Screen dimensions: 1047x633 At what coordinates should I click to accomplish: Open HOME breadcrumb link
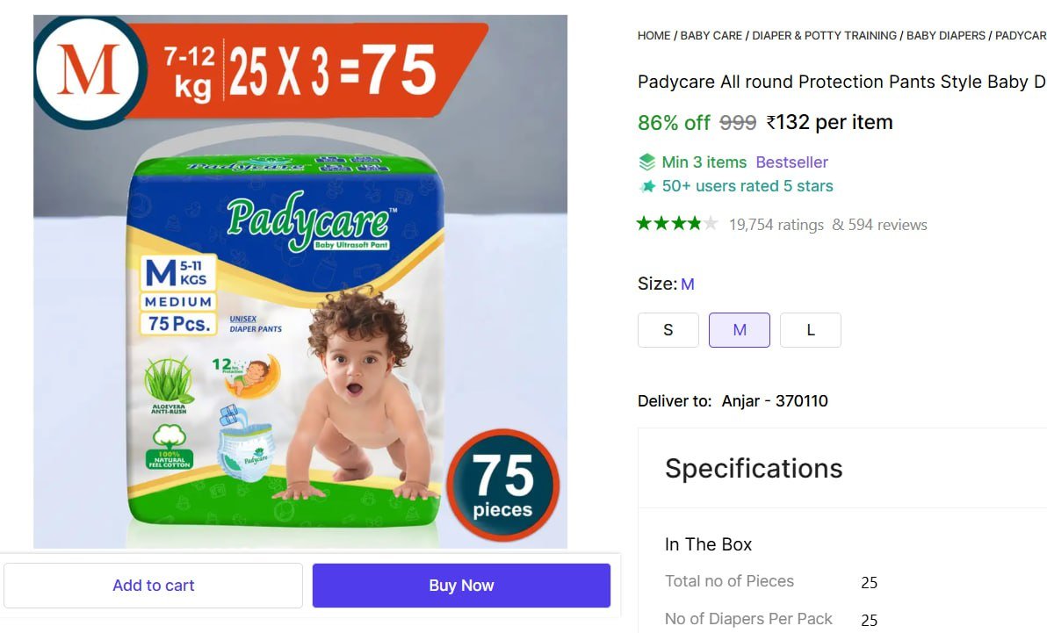[653, 35]
